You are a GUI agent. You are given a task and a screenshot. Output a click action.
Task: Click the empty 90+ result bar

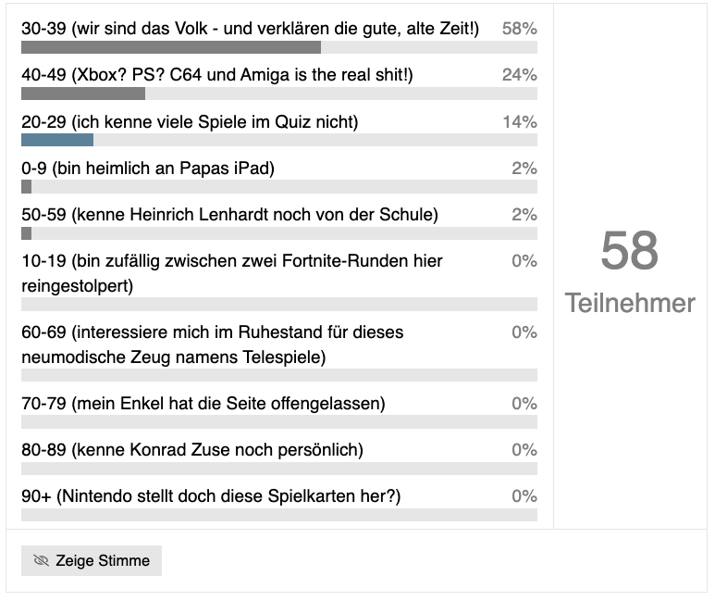click(x=278, y=514)
